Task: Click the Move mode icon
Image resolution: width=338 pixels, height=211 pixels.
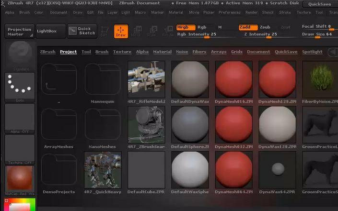Action: pos(137,31)
